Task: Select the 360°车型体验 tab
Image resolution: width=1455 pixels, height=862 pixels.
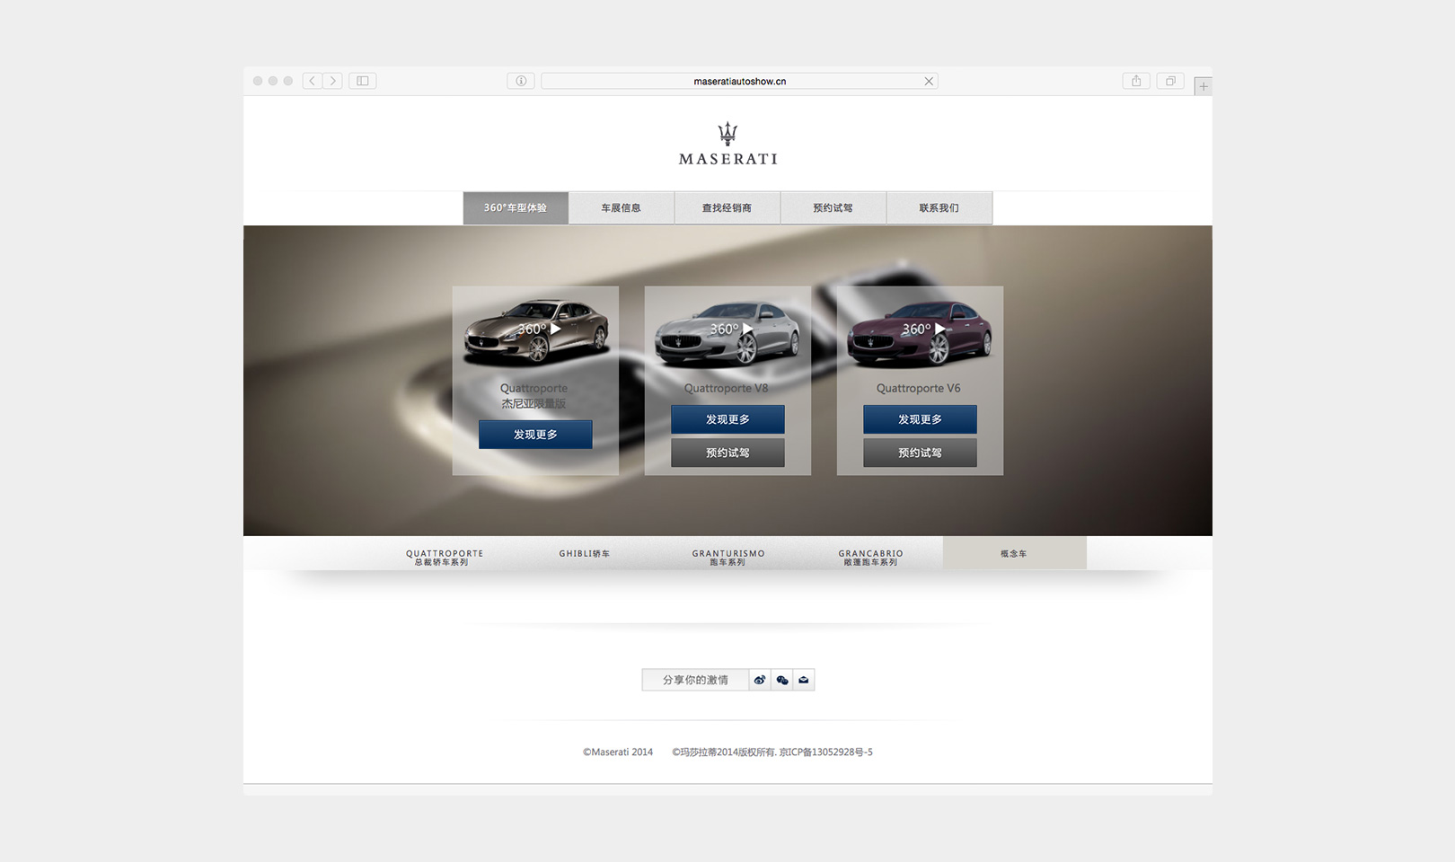Action: (516, 207)
